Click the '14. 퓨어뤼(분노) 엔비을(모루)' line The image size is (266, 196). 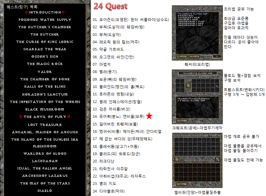[119, 117]
